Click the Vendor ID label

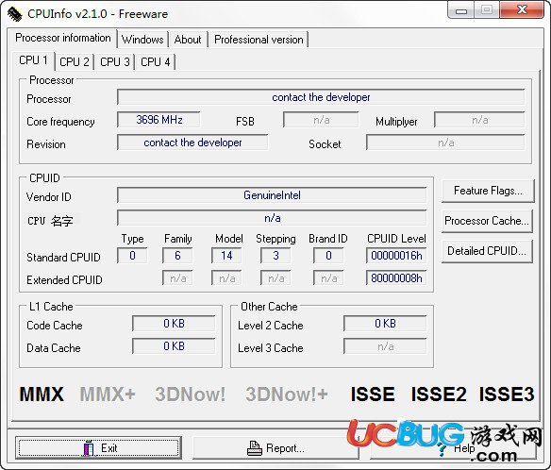(x=48, y=197)
